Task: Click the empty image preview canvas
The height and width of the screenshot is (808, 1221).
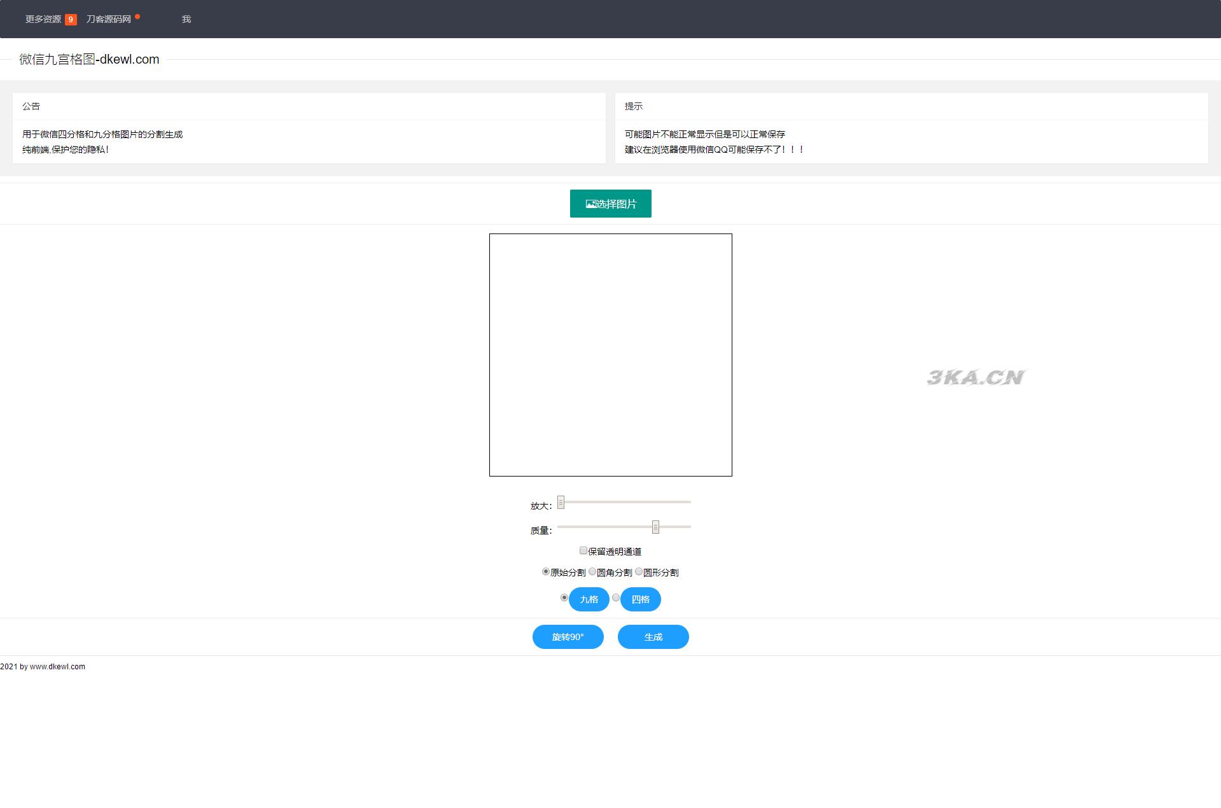Action: pyautogui.click(x=611, y=355)
